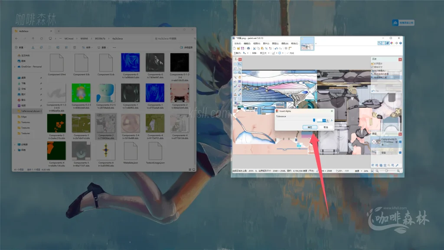The height and width of the screenshot is (250, 444).
Task: Click the Save icon in paint.net toolbar
Action: (242, 49)
